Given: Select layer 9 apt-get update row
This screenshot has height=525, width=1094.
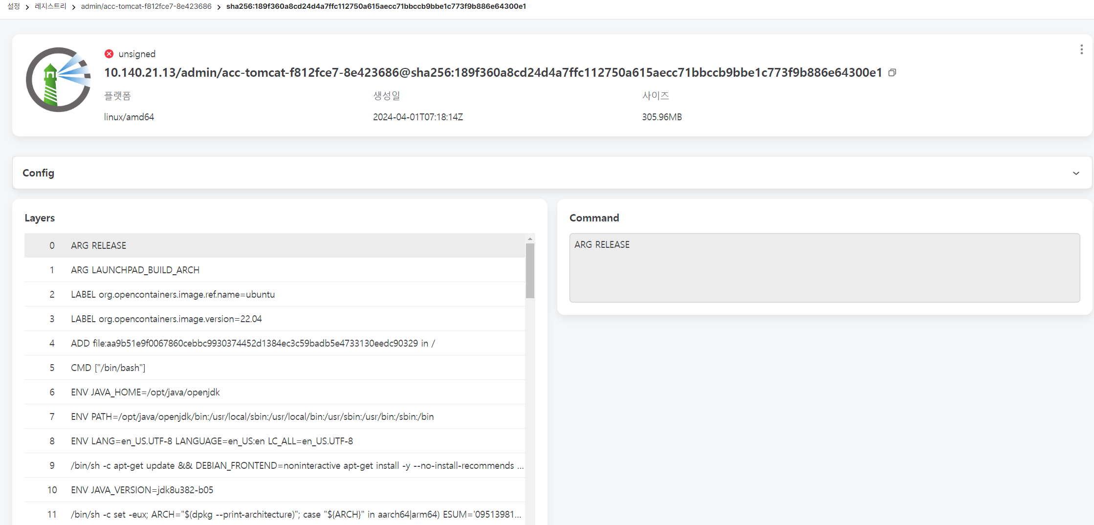Looking at the screenshot, I should pos(275,465).
